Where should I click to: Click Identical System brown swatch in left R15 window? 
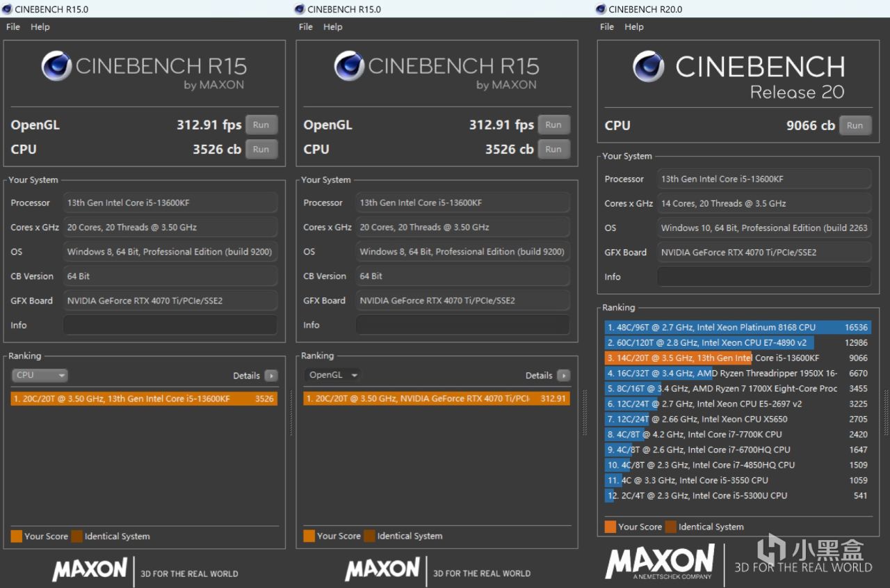click(76, 536)
